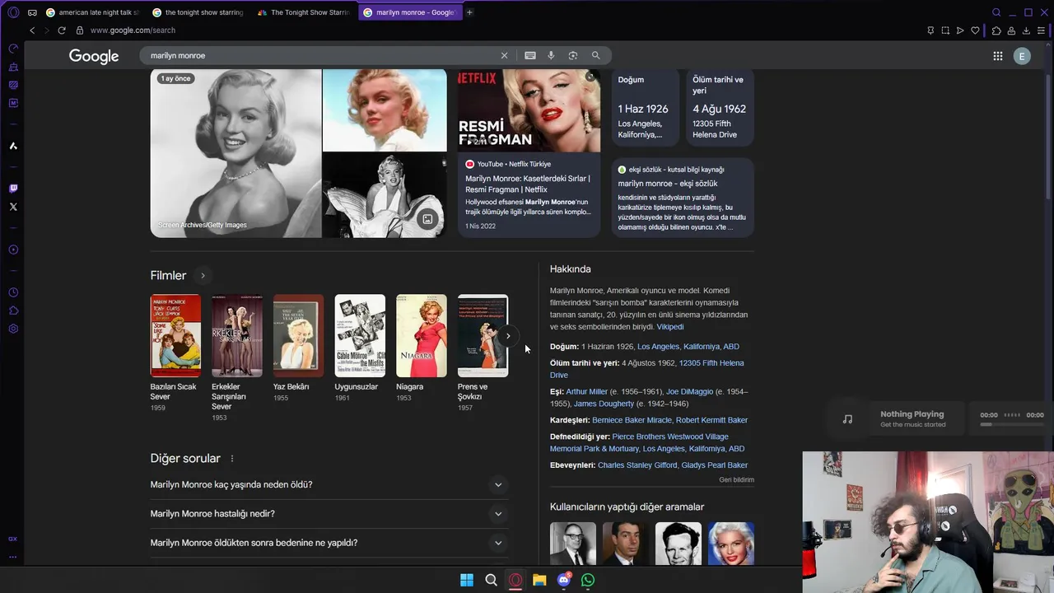Click the Google search magnifier button
Image resolution: width=1054 pixels, height=593 pixels.
[595, 55]
